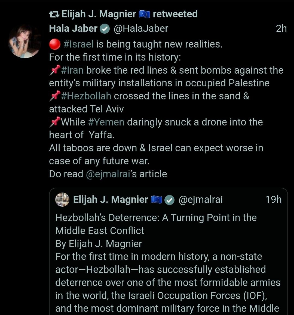The width and height of the screenshot is (294, 315).
Task: Tap the pushpin emoji before #Hezbollah
Action: click(55, 96)
